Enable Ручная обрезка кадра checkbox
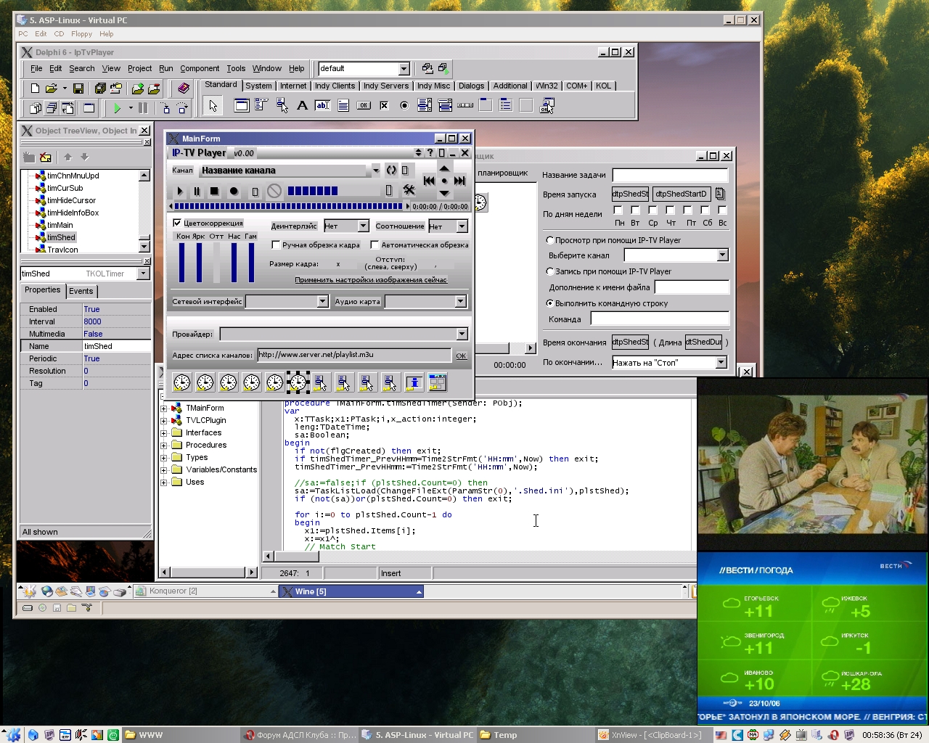929x743 pixels. tap(276, 245)
